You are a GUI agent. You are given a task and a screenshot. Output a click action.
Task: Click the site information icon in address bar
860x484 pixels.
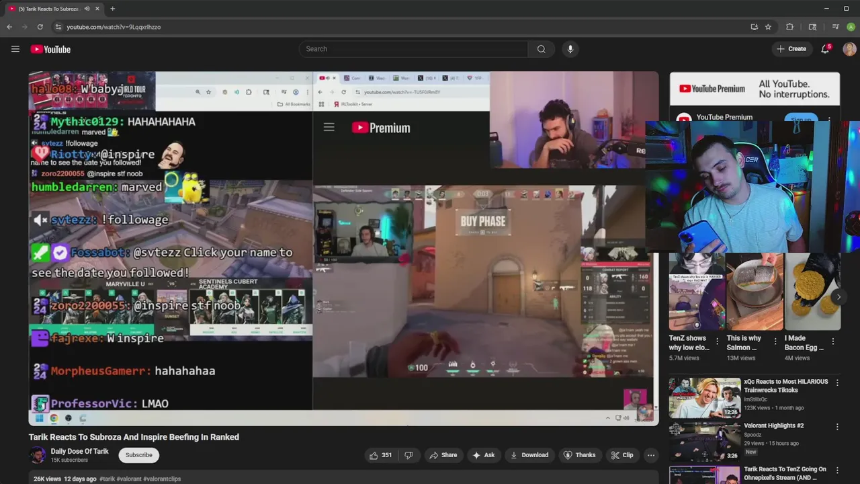(x=58, y=27)
